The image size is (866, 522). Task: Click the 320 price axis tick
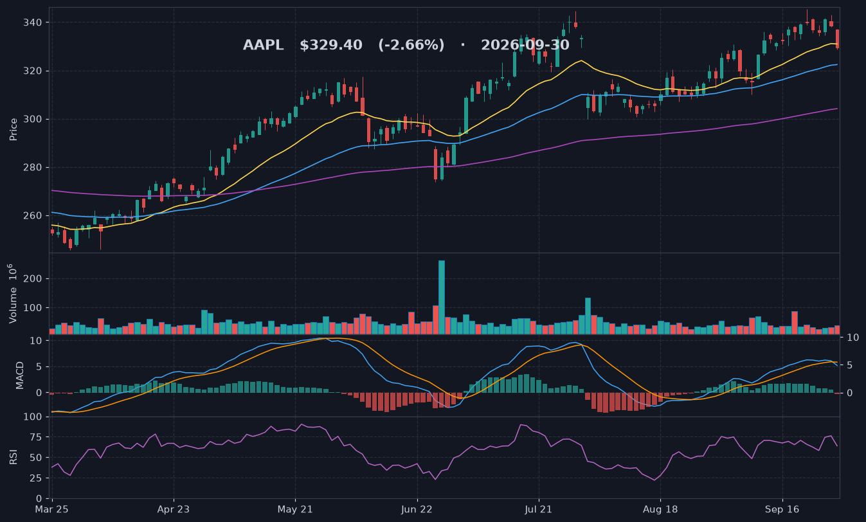coord(33,71)
